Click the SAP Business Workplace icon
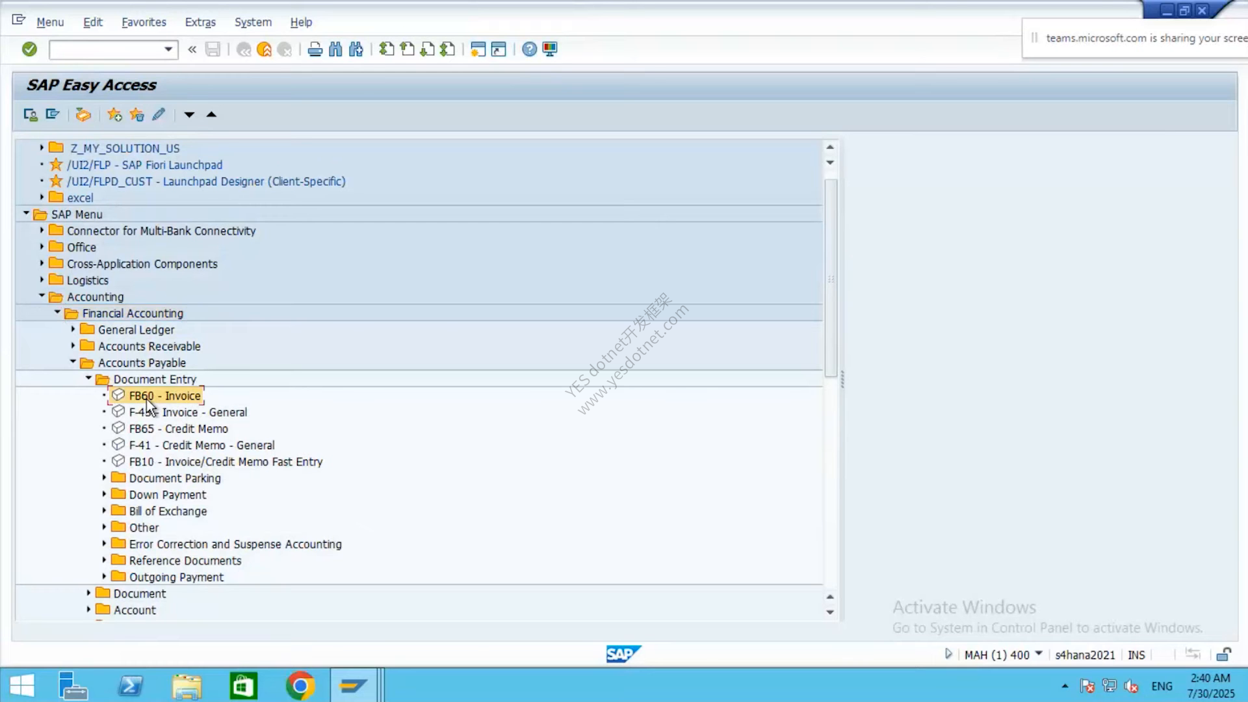Image resolution: width=1248 pixels, height=702 pixels. click(x=83, y=115)
